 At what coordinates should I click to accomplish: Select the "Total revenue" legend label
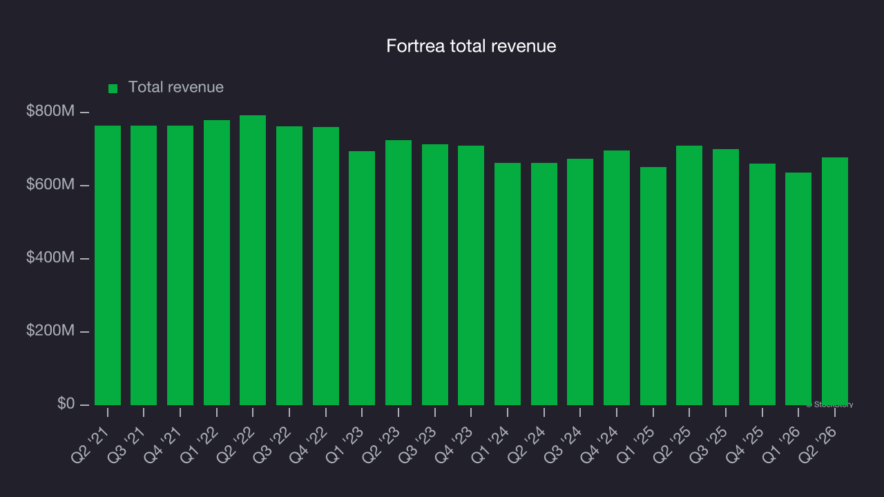pos(176,87)
